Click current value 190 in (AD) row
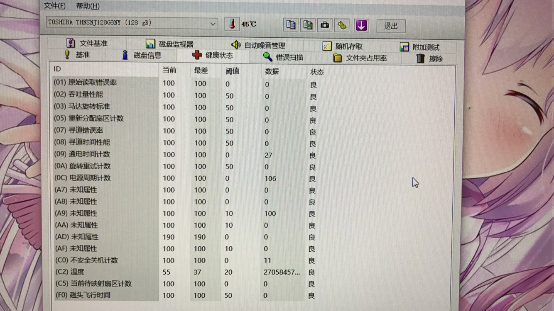The height and width of the screenshot is (311, 554). (x=169, y=237)
